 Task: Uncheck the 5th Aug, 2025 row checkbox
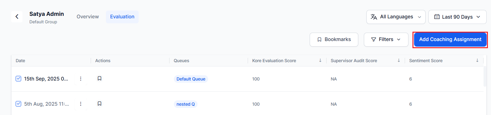(18, 104)
